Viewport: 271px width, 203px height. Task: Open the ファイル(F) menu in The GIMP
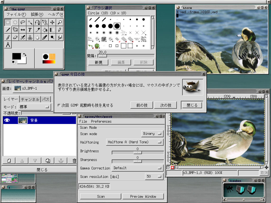point(16,14)
